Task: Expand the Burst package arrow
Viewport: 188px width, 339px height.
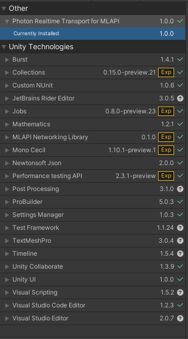Action: [x=7, y=60]
